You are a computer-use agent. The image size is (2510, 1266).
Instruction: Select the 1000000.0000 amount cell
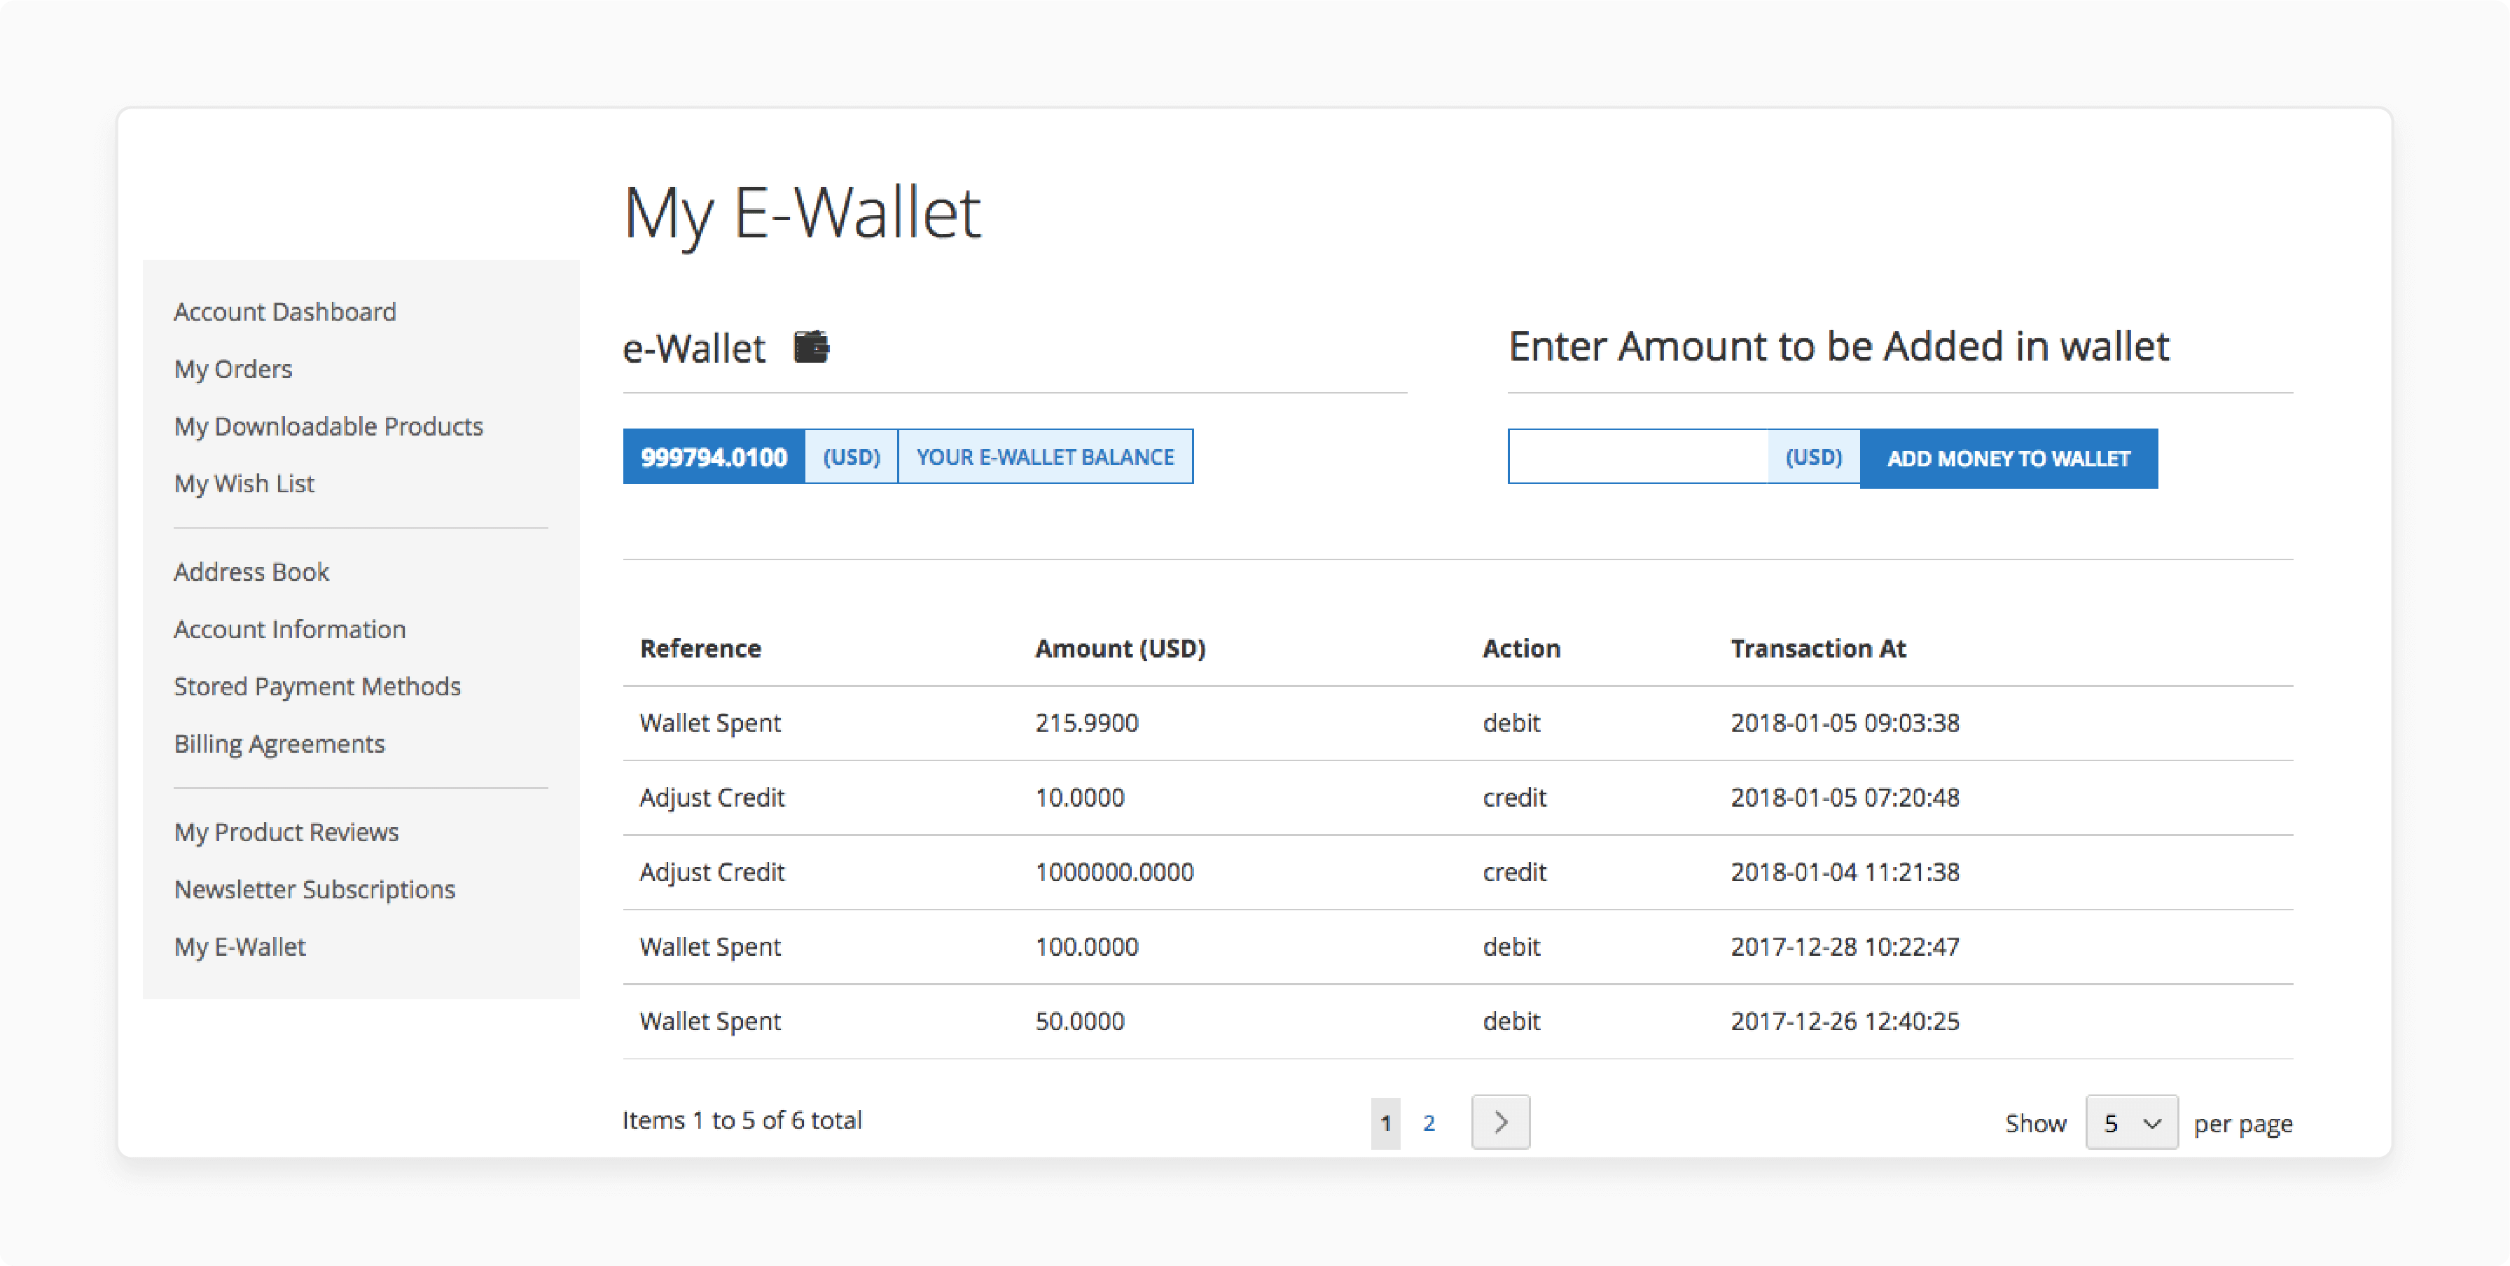[1114, 872]
